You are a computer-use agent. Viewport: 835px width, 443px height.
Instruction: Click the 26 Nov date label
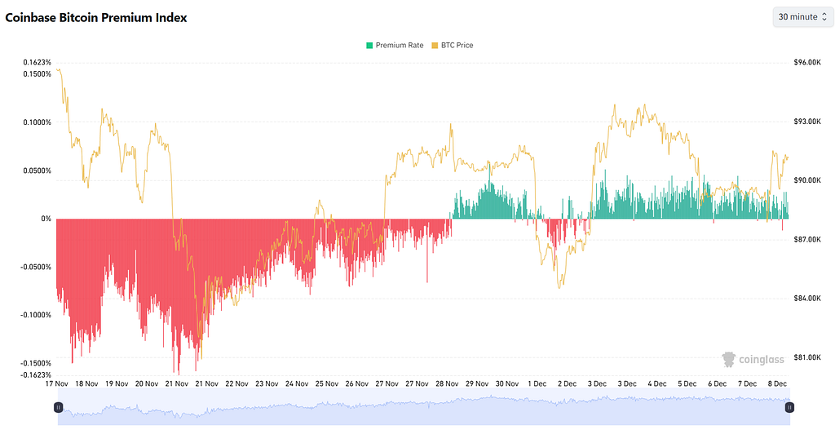357,383
